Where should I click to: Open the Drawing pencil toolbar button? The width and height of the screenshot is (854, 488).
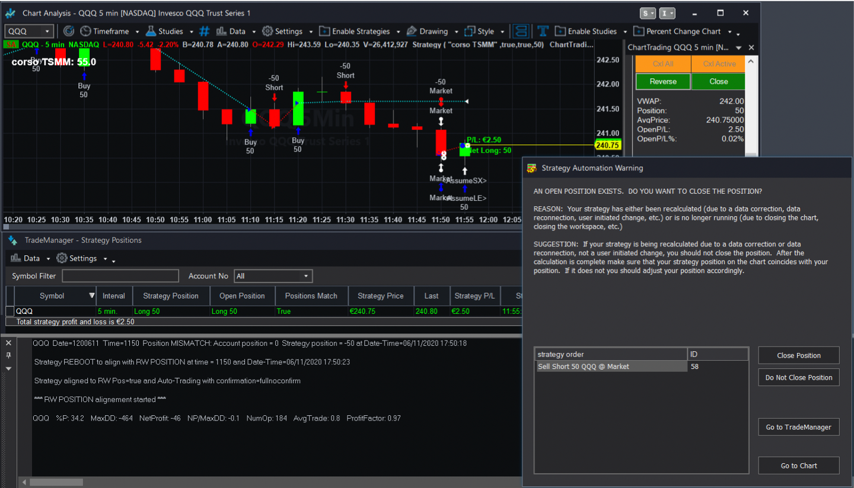426,31
